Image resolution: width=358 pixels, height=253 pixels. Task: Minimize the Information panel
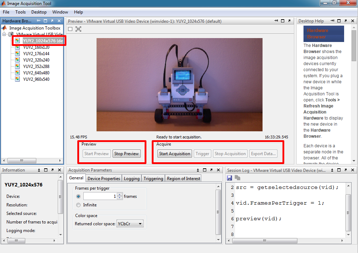(x=39, y=170)
